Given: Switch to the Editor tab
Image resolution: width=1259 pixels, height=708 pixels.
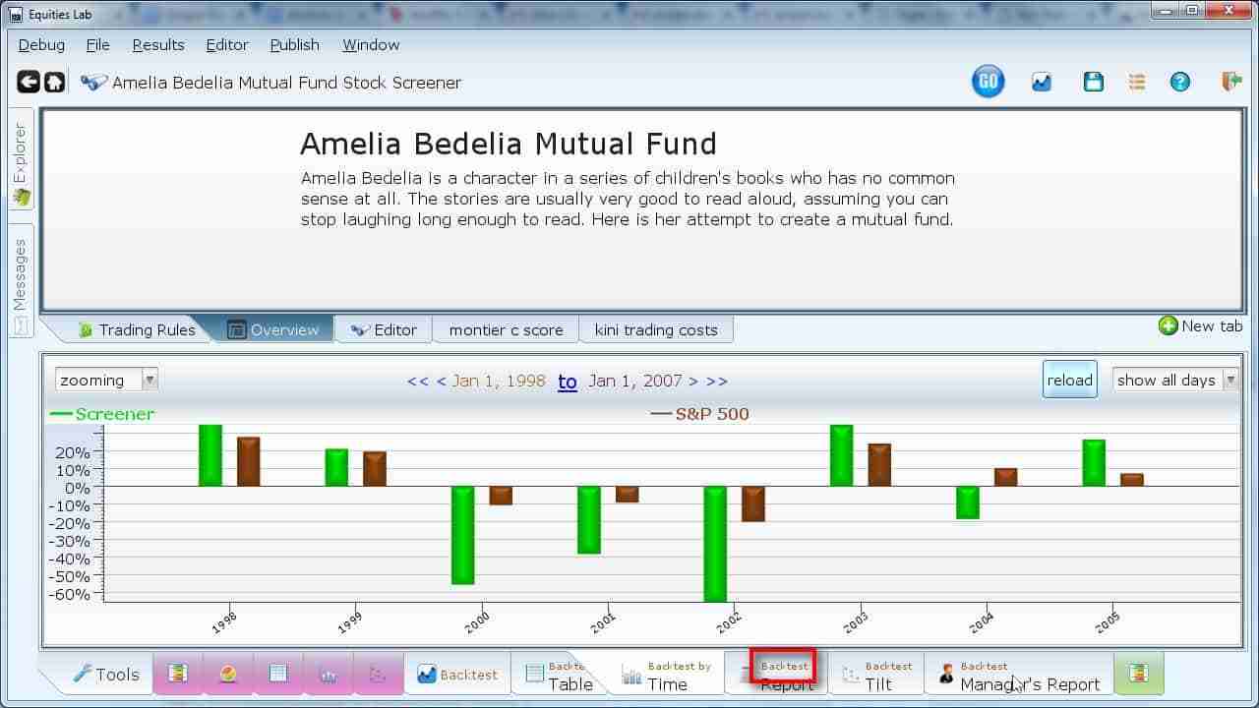Looking at the screenshot, I should click(x=385, y=329).
